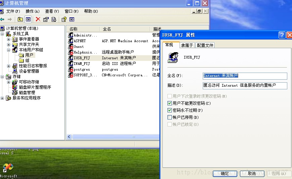292x179 pixels.
Task: Expand the 服务和应用程序 tree node
Action: coord(3,98)
